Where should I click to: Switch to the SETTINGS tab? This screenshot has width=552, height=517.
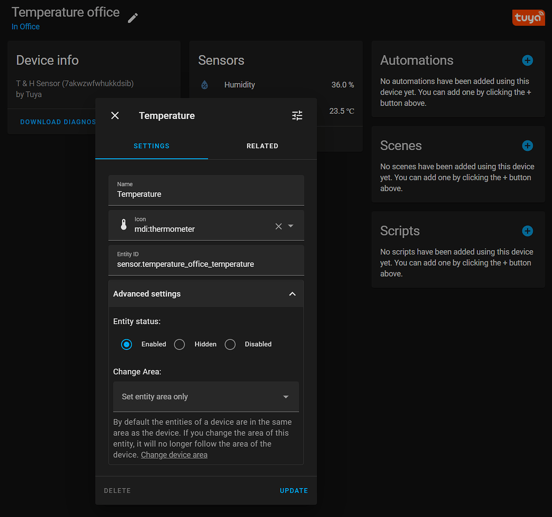point(151,146)
